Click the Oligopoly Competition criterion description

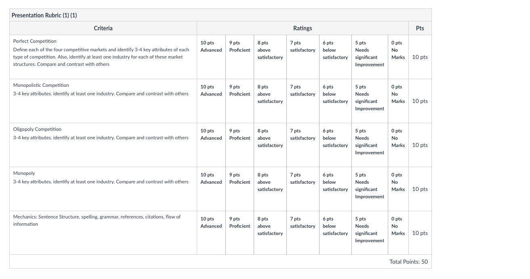tap(101, 138)
